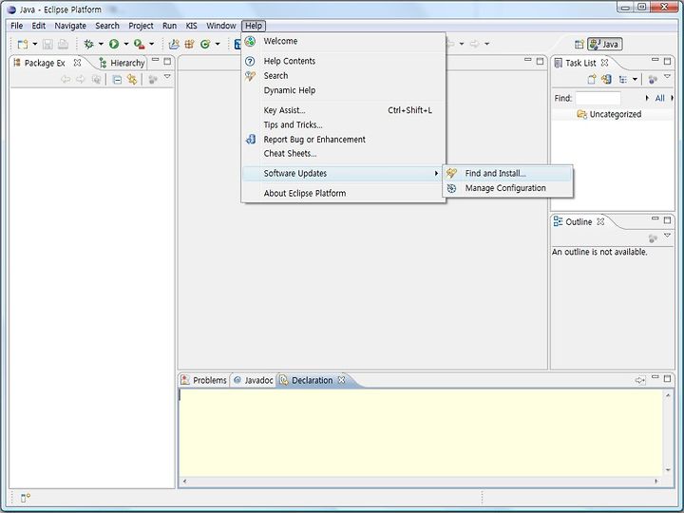Close the Task List view tab

click(604, 63)
